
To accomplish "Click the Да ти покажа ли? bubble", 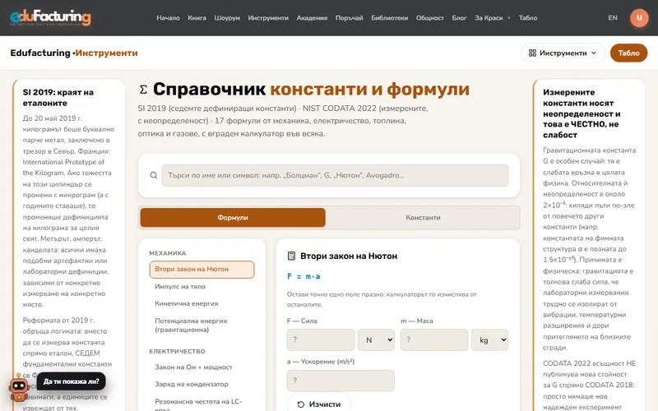I will click(x=71, y=381).
